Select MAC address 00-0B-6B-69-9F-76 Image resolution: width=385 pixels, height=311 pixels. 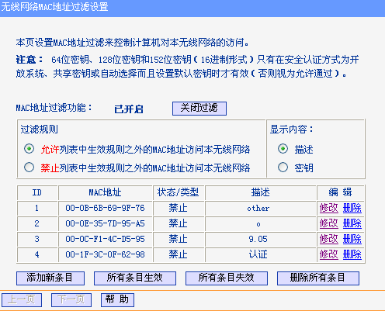pos(105,208)
